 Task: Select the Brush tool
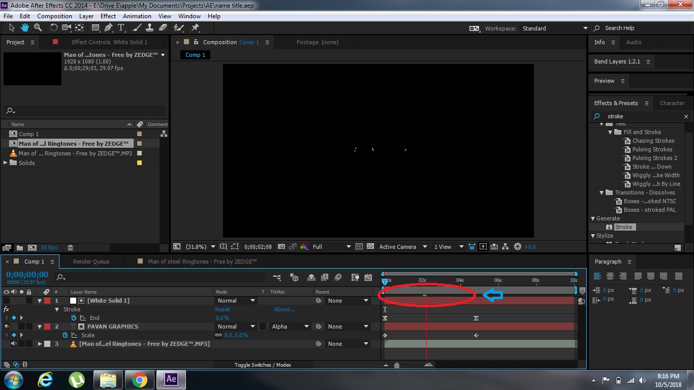coord(136,28)
